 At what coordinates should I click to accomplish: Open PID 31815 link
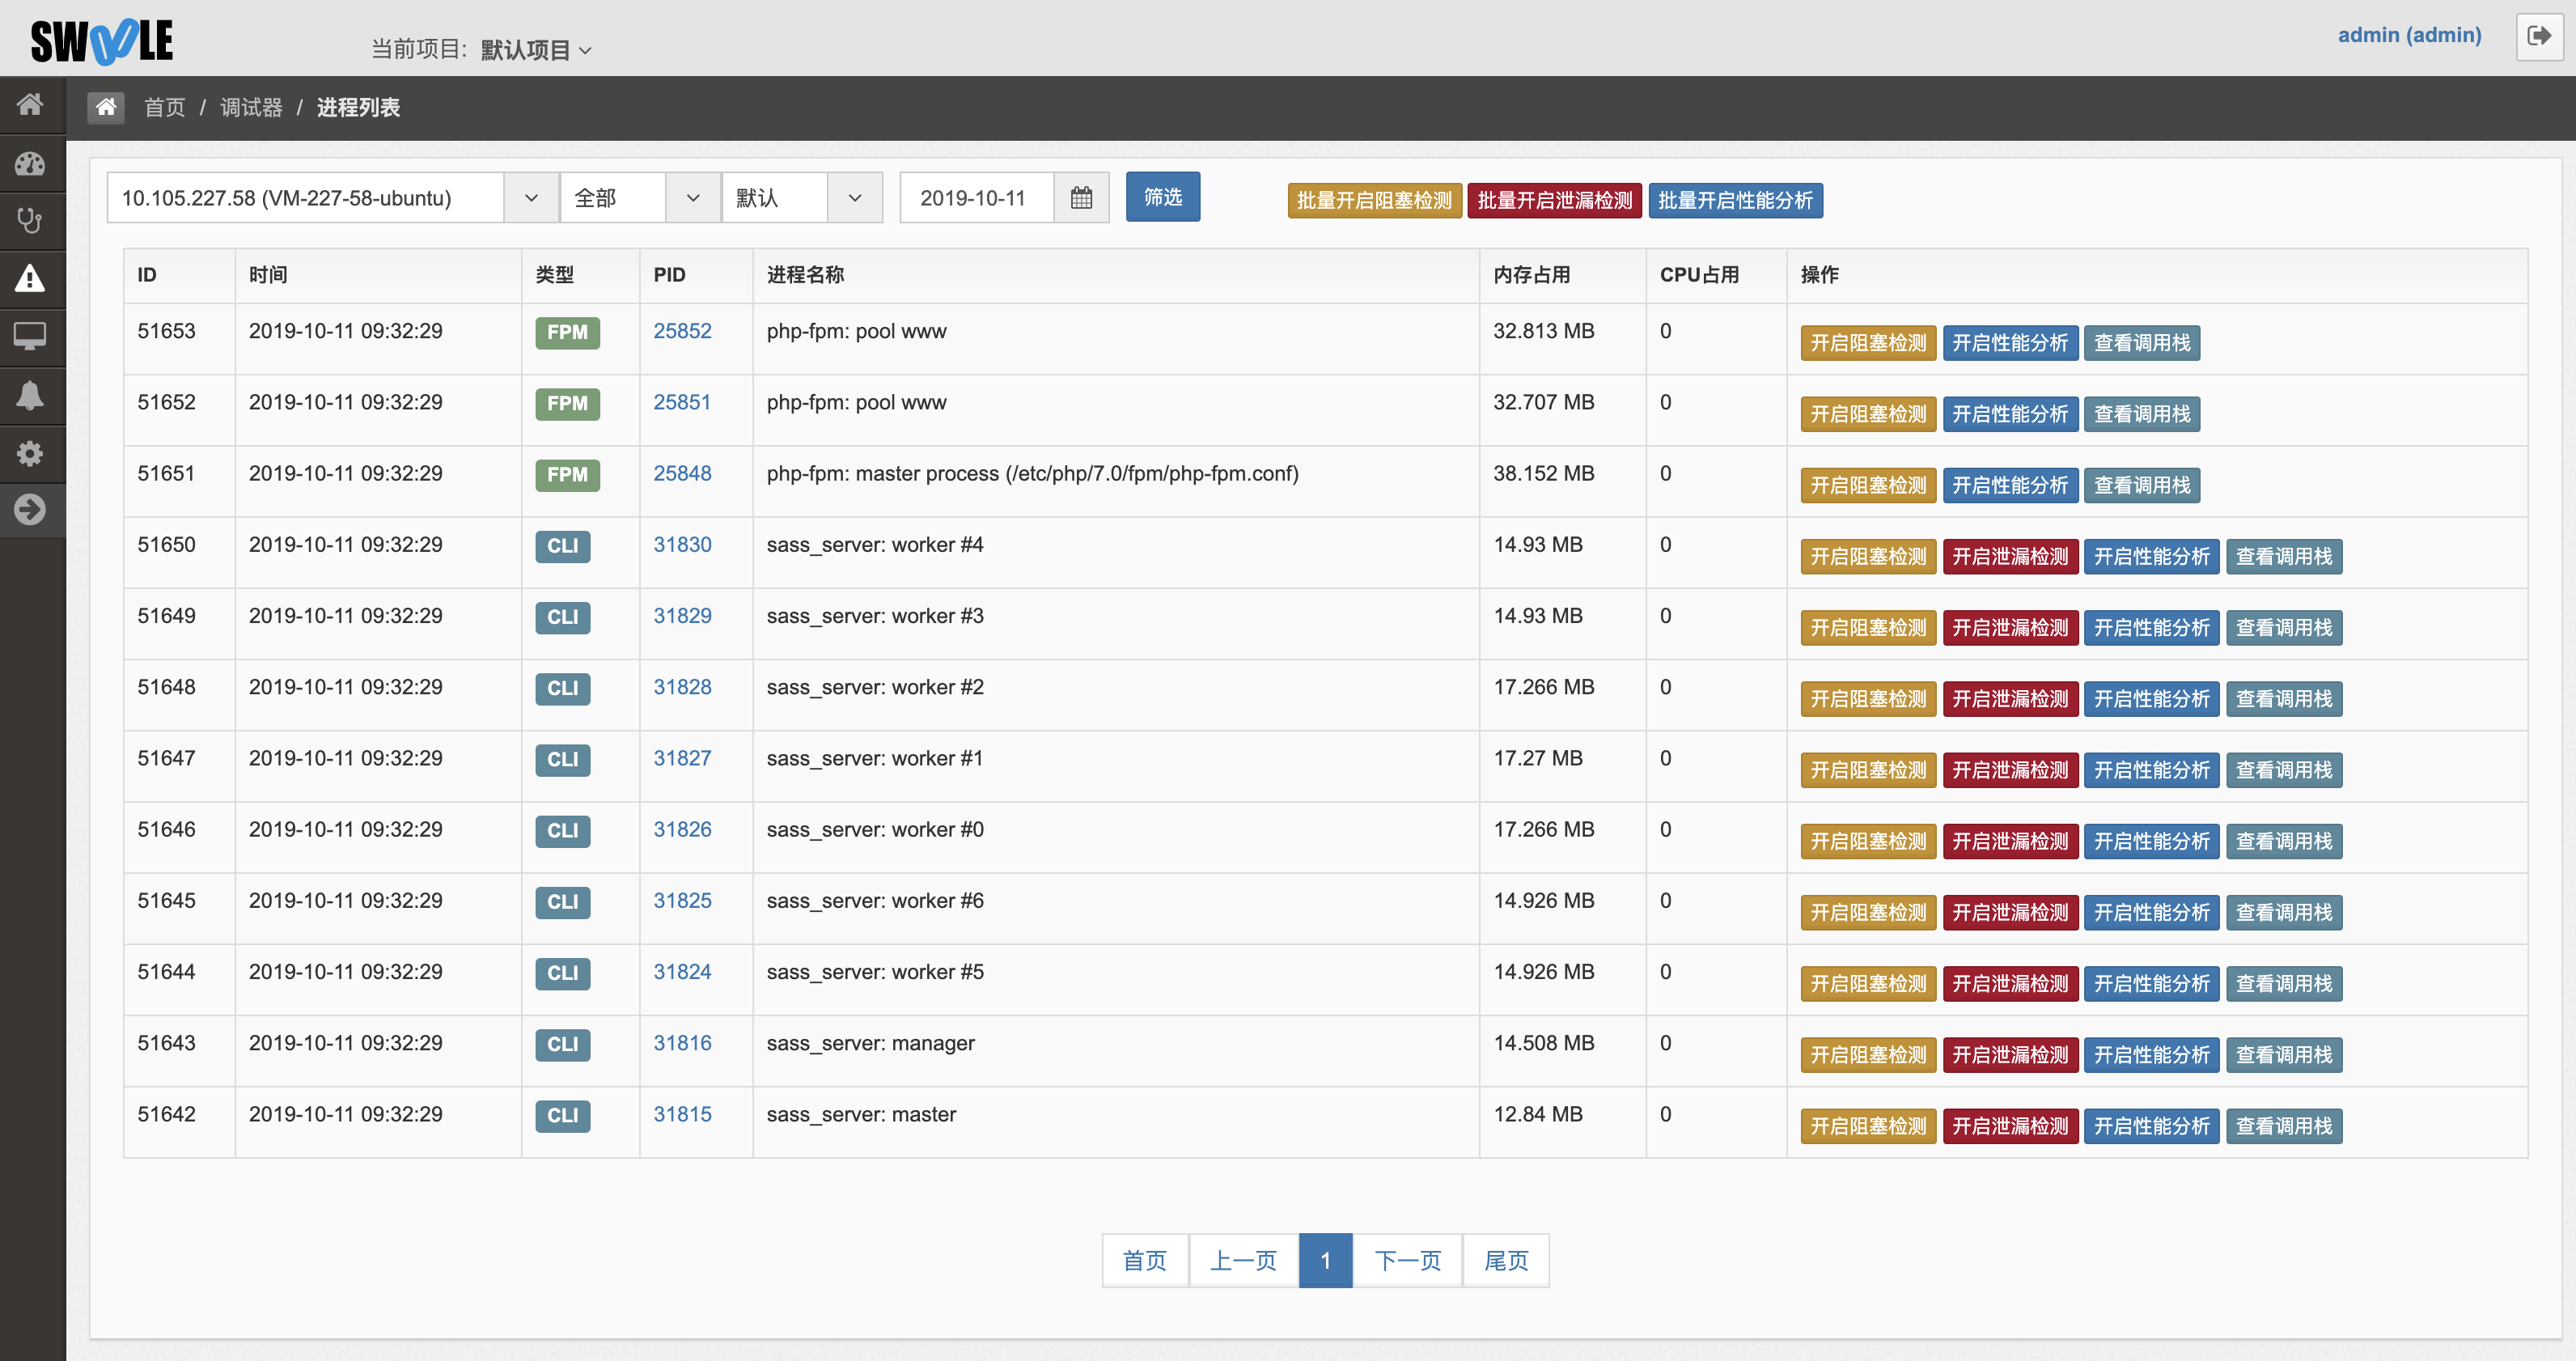[682, 1113]
